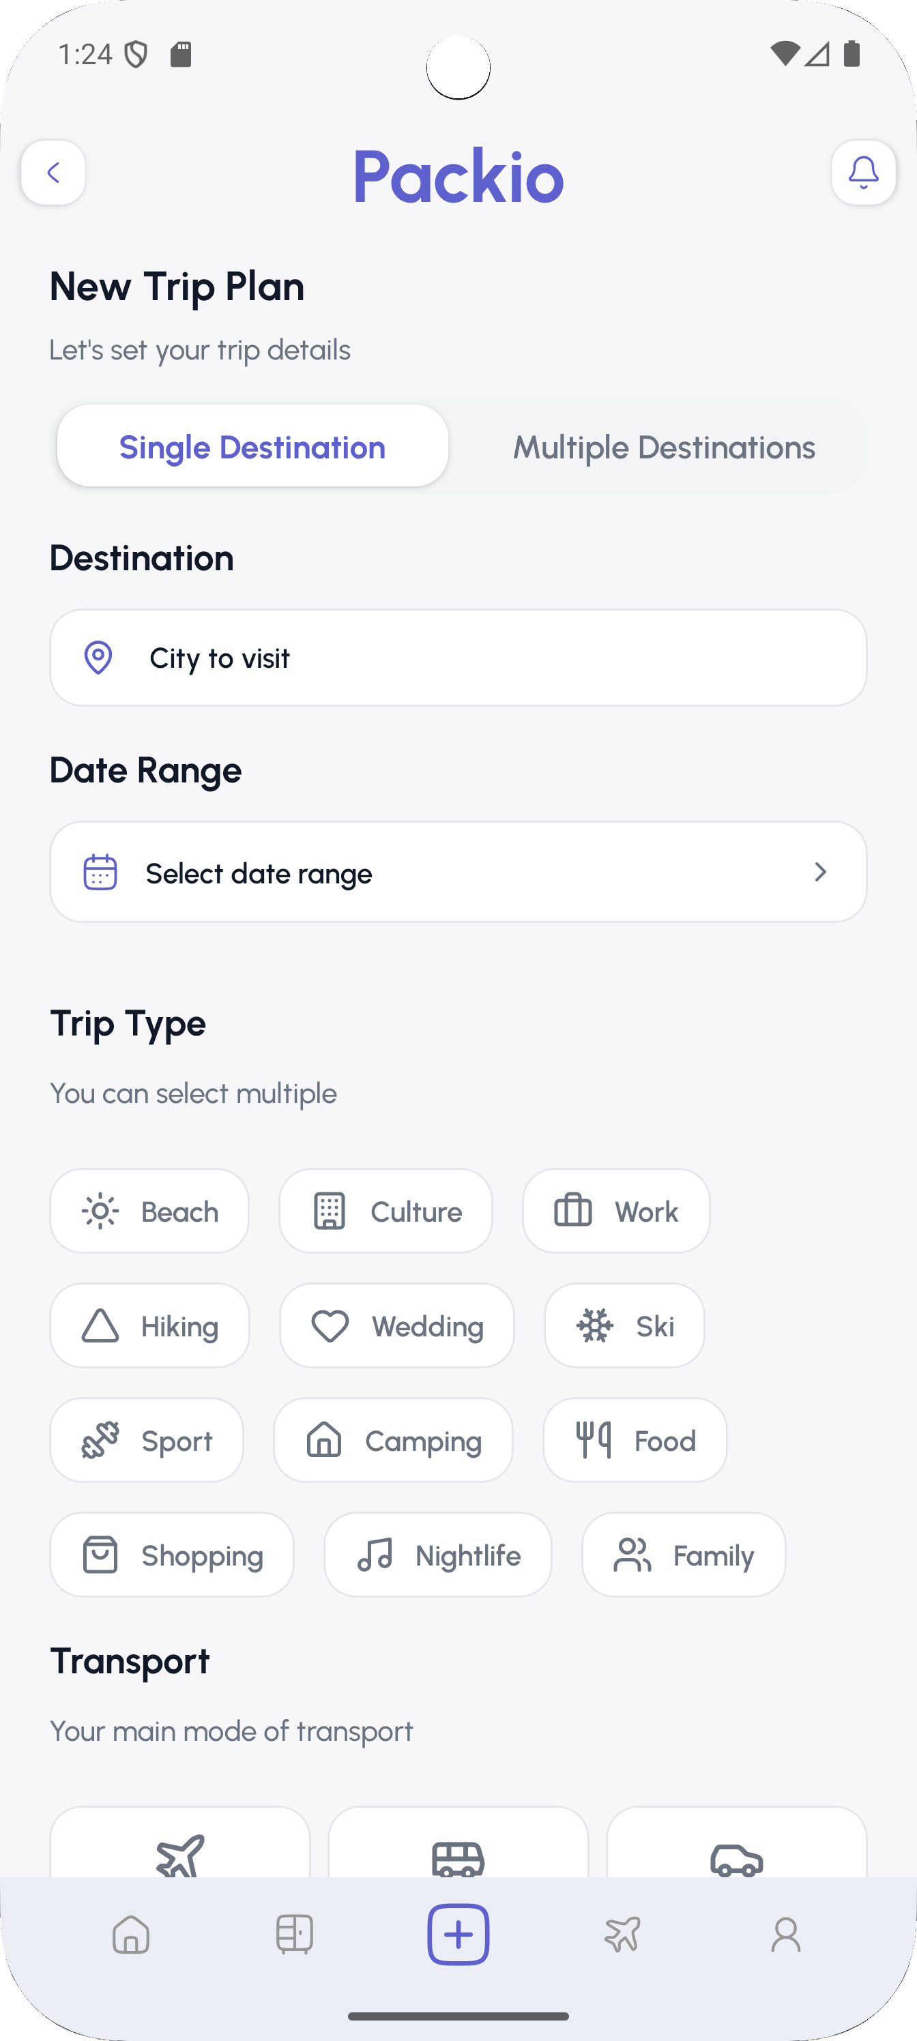Open trips airplane icon in bottom bar
This screenshot has width=917, height=2041.
(622, 1935)
